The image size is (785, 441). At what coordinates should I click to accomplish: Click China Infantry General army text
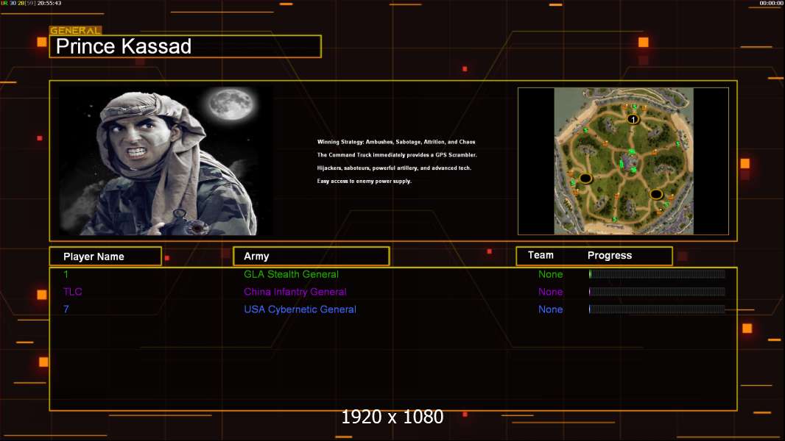295,292
